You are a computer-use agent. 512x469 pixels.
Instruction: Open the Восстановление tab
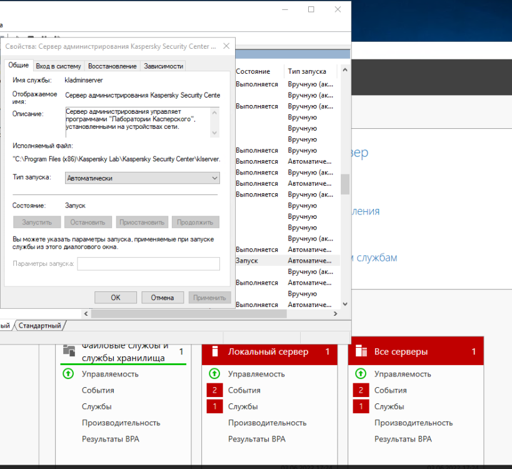(x=112, y=66)
